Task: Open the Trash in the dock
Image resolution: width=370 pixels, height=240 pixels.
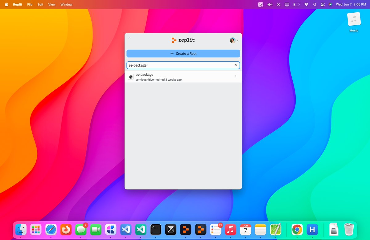Action: pos(349,230)
